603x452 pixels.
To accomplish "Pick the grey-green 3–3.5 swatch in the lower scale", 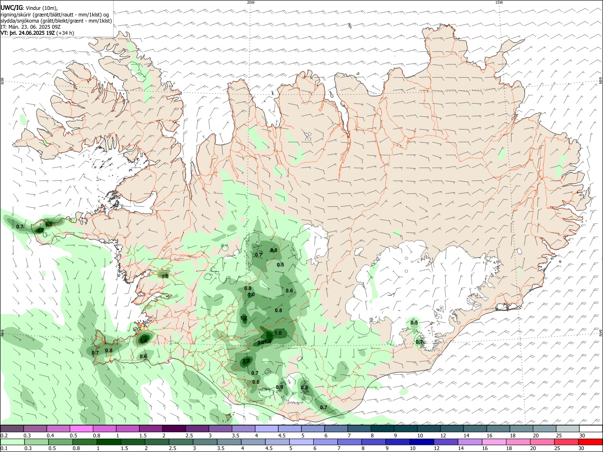I will (x=205, y=442).
